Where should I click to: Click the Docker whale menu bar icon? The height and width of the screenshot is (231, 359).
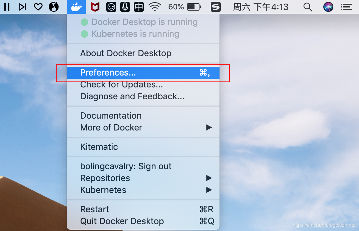(x=76, y=7)
